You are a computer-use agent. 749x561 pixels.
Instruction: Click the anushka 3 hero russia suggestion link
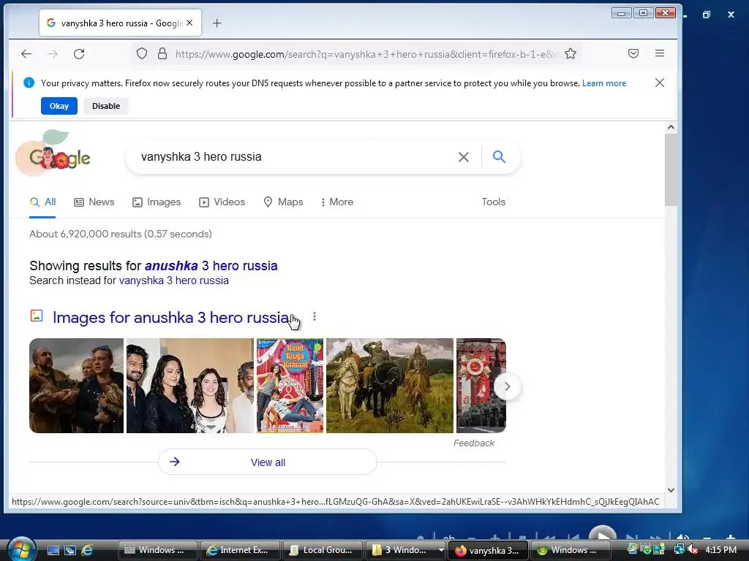(211, 266)
